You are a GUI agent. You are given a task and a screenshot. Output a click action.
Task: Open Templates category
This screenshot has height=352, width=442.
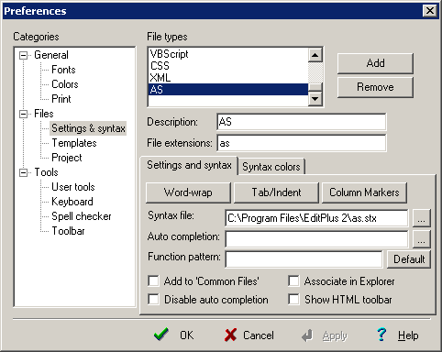[74, 143]
